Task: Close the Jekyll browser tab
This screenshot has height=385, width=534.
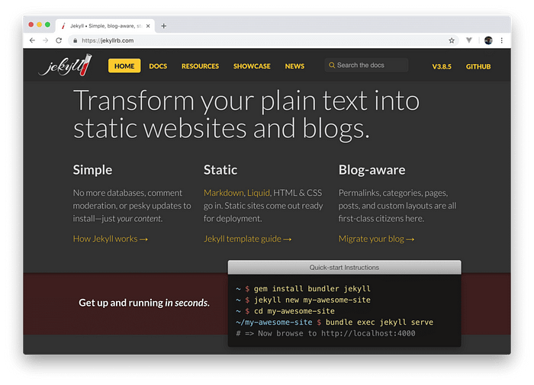Action: tap(148, 26)
